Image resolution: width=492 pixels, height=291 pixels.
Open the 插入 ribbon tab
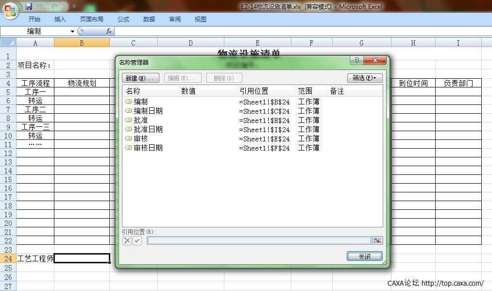60,19
